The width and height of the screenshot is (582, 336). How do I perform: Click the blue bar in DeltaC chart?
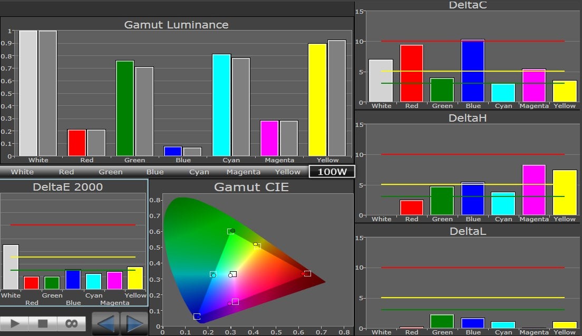click(473, 71)
